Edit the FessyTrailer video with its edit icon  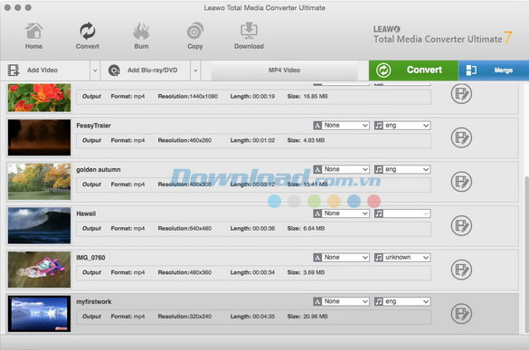(x=461, y=137)
